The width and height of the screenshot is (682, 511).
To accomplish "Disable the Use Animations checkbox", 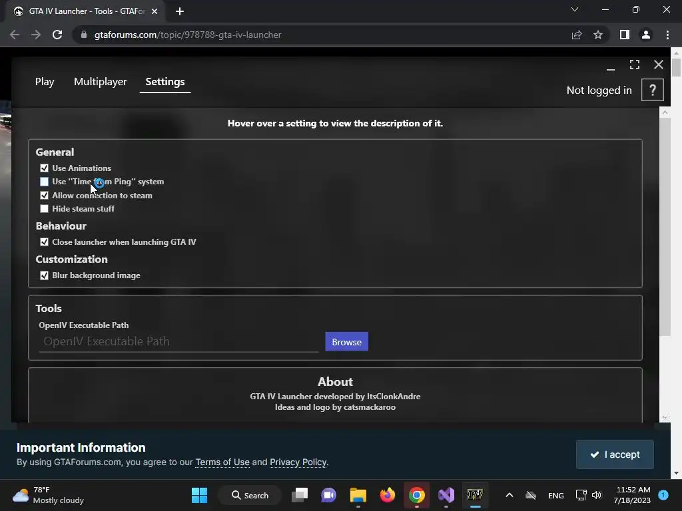I will pyautogui.click(x=45, y=168).
